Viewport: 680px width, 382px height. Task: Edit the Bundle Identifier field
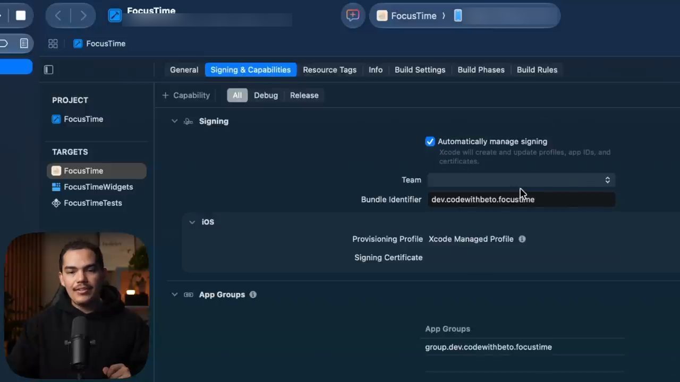(x=521, y=199)
